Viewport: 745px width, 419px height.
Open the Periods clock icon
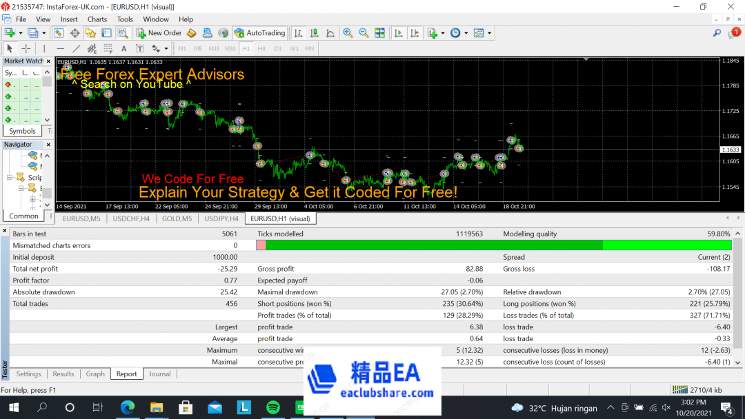coord(455,33)
